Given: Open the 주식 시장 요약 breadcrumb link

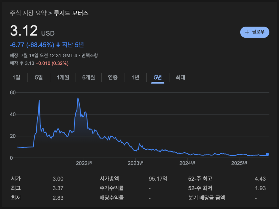Looking at the screenshot, I should coord(28,13).
